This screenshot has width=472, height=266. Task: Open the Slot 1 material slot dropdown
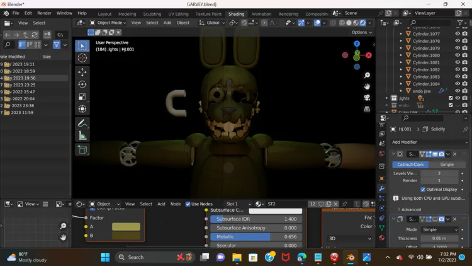tap(238, 204)
